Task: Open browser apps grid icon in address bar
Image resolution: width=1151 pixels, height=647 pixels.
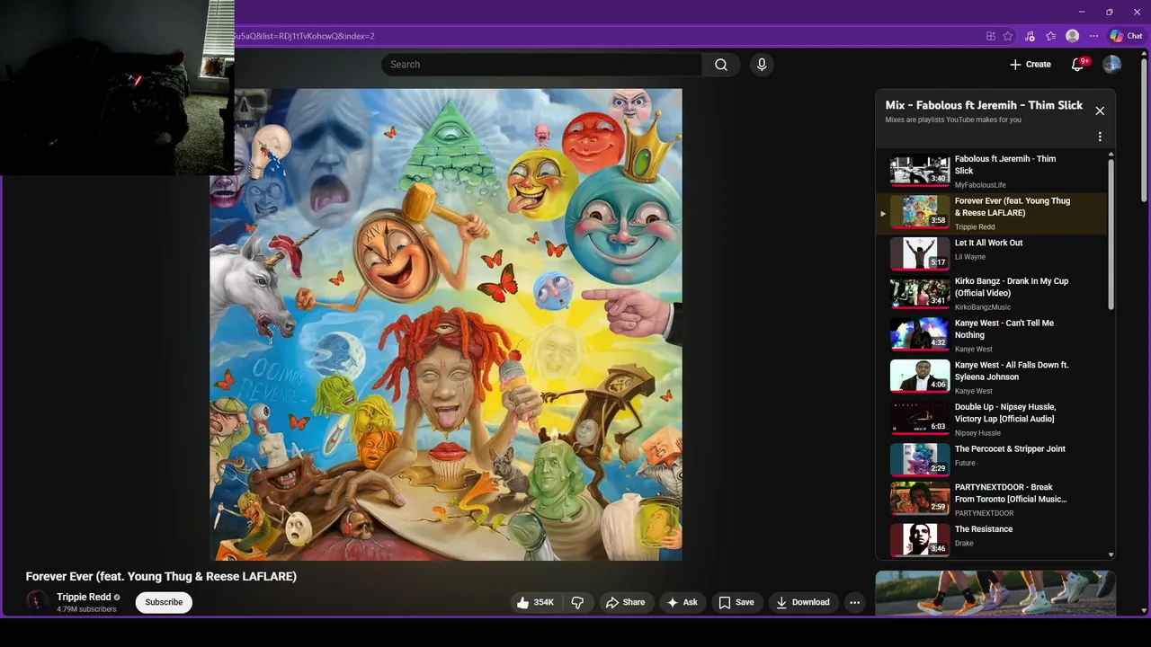Action: point(991,36)
